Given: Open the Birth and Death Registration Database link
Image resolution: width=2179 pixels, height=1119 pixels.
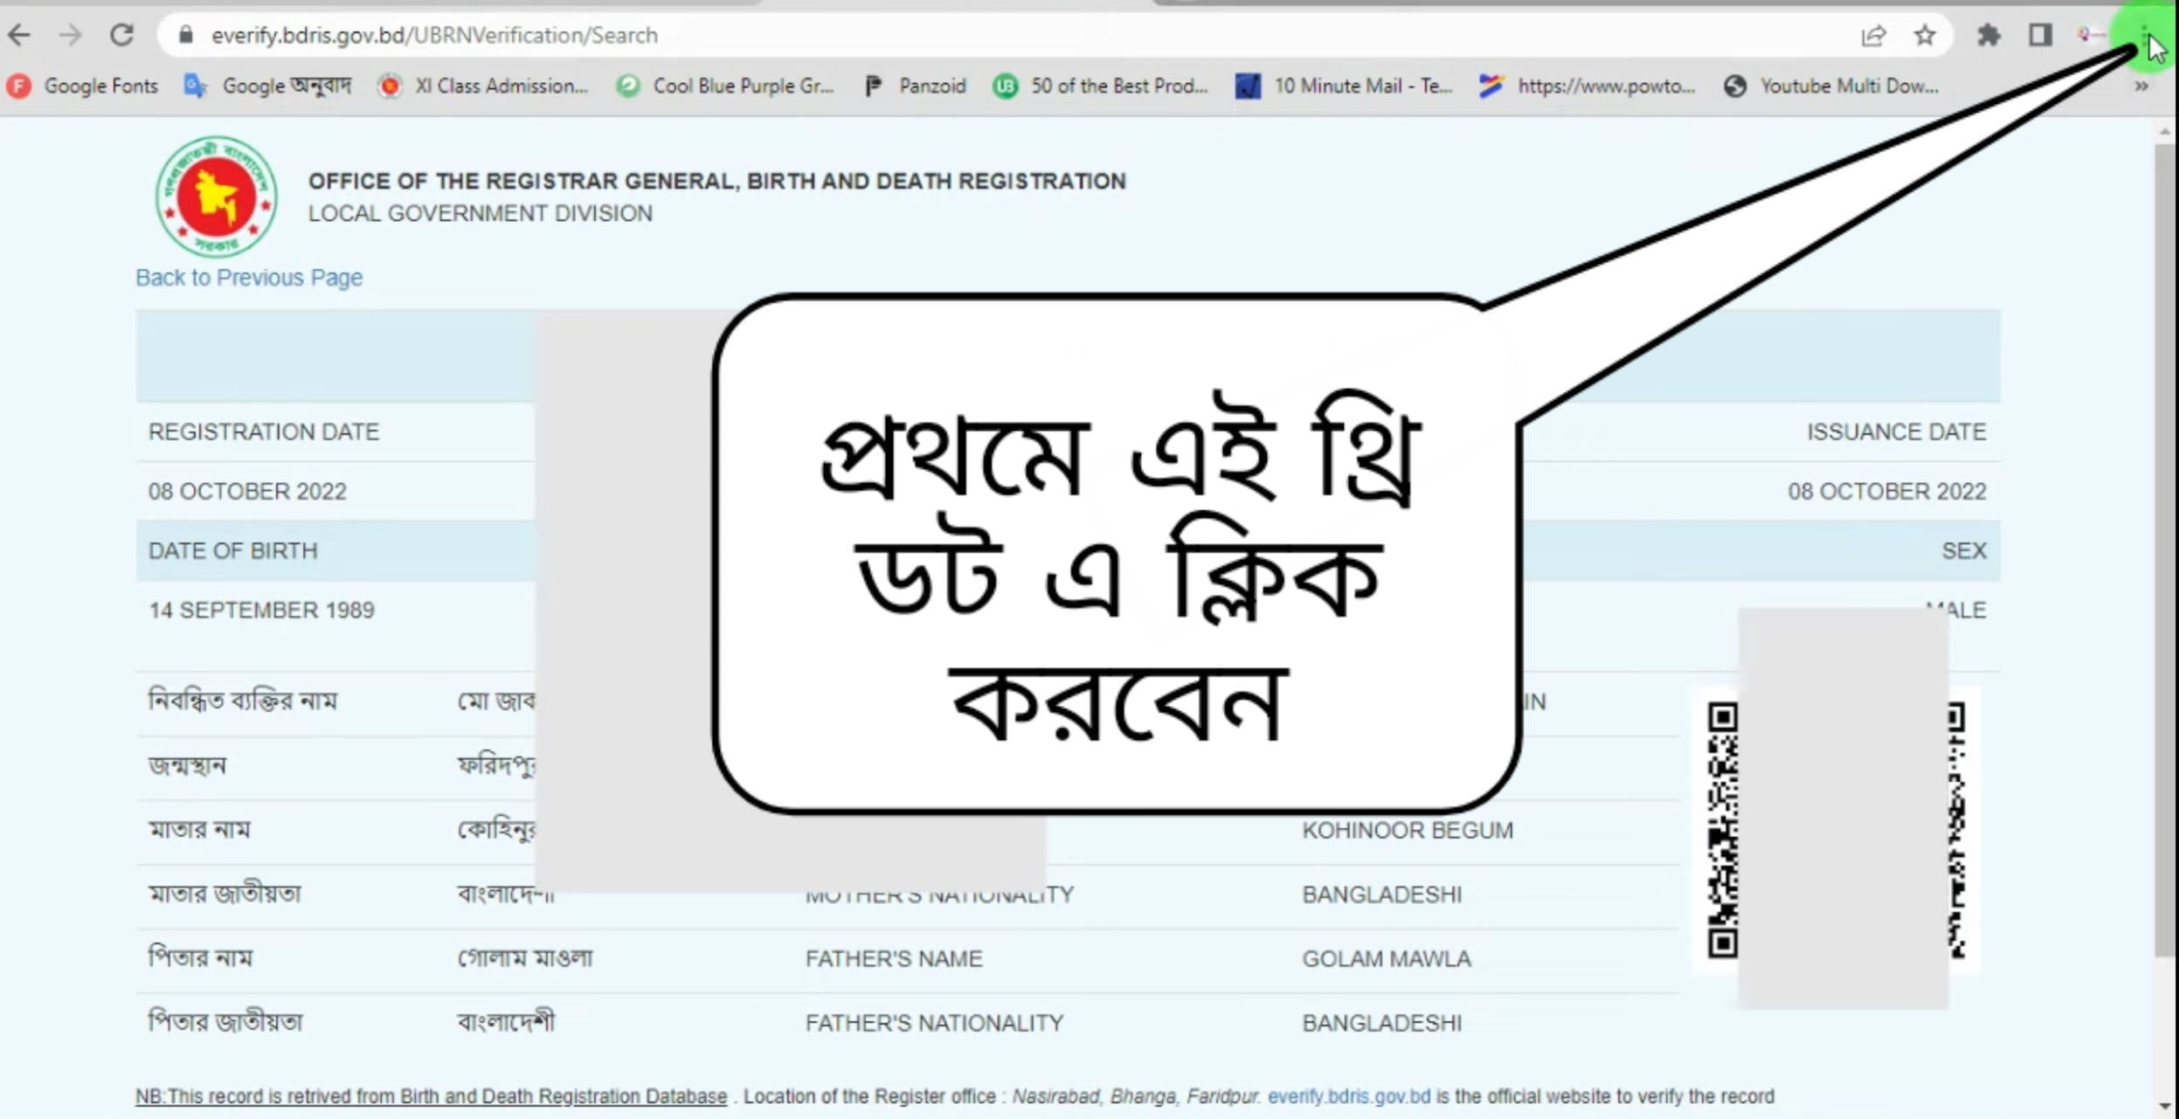Looking at the screenshot, I should [562, 1096].
